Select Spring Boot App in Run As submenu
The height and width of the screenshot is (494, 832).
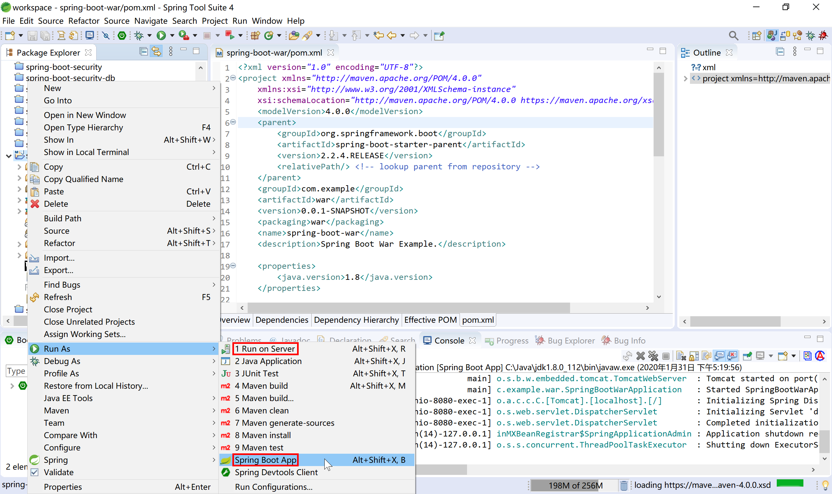click(265, 460)
